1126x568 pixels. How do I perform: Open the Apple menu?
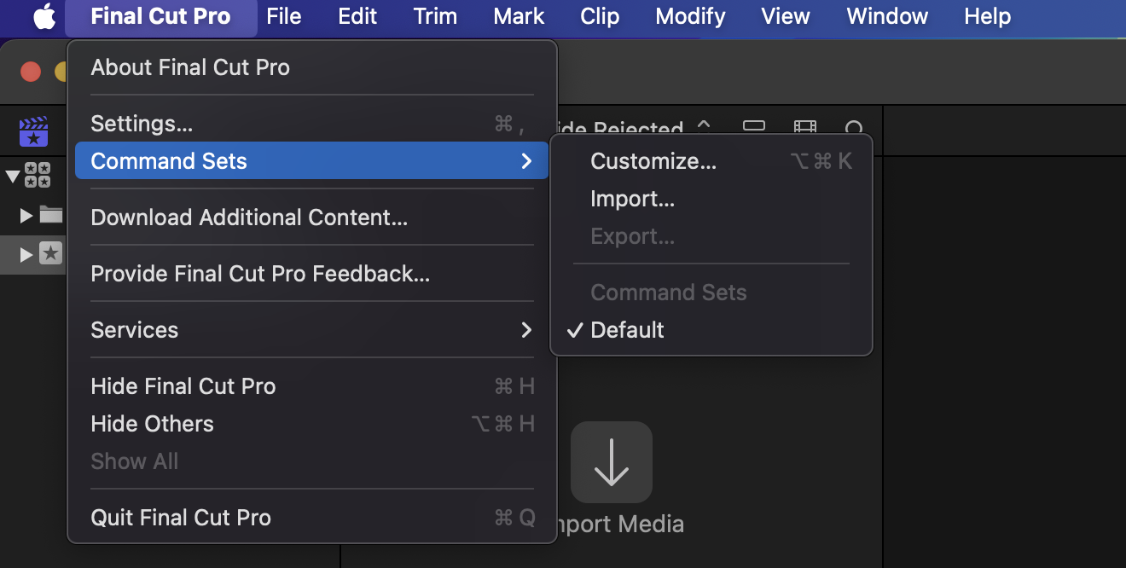click(x=44, y=16)
